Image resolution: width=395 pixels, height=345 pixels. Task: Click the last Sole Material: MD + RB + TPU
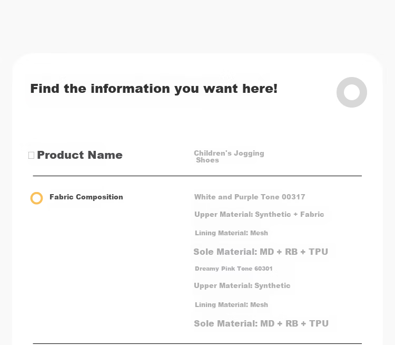click(x=261, y=323)
